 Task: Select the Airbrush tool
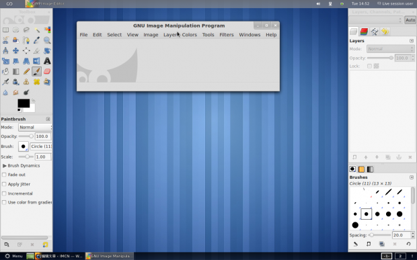click(x=5, y=82)
